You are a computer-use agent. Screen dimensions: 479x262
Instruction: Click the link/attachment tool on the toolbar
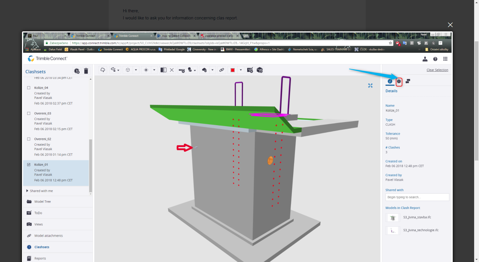[x=222, y=70]
